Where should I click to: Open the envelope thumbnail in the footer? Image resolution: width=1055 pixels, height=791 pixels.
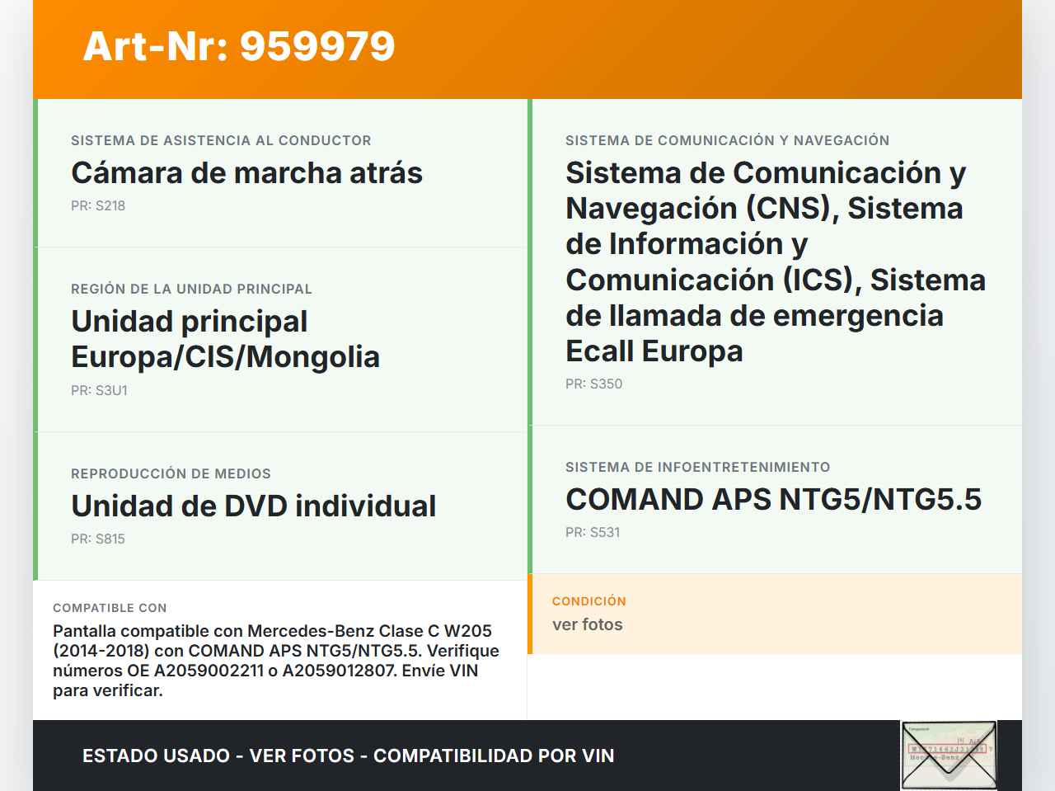949,756
